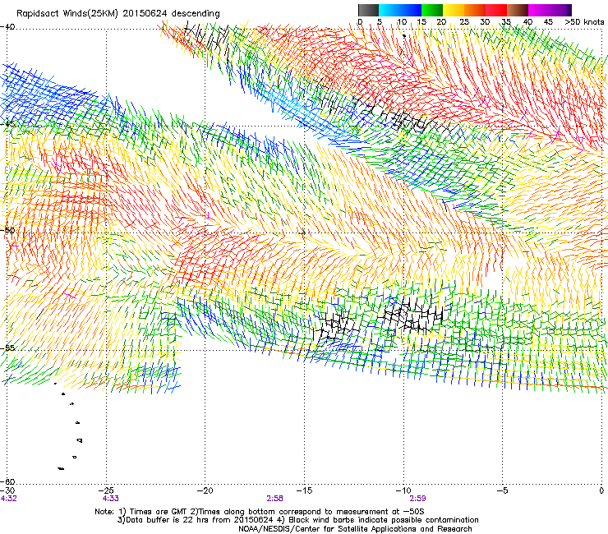Click the '-10' longitude axis label
The width and height of the screenshot is (608, 534).
[403, 490]
